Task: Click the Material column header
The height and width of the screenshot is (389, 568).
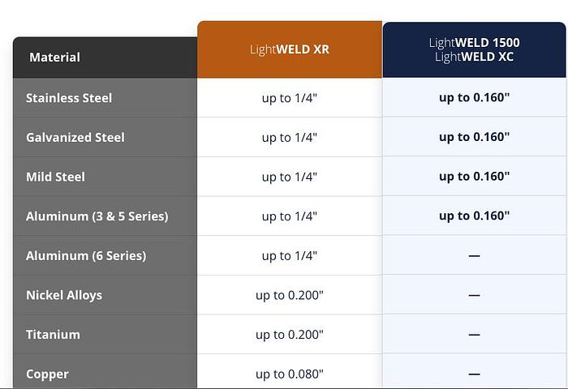Action: click(55, 58)
